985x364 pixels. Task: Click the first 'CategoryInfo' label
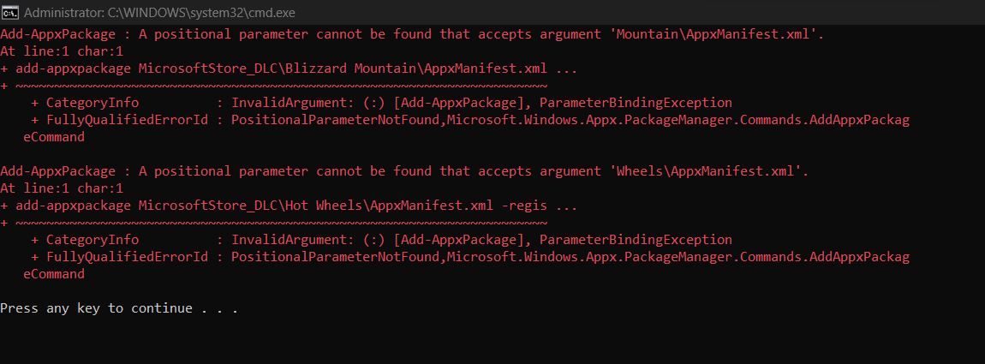[92, 103]
